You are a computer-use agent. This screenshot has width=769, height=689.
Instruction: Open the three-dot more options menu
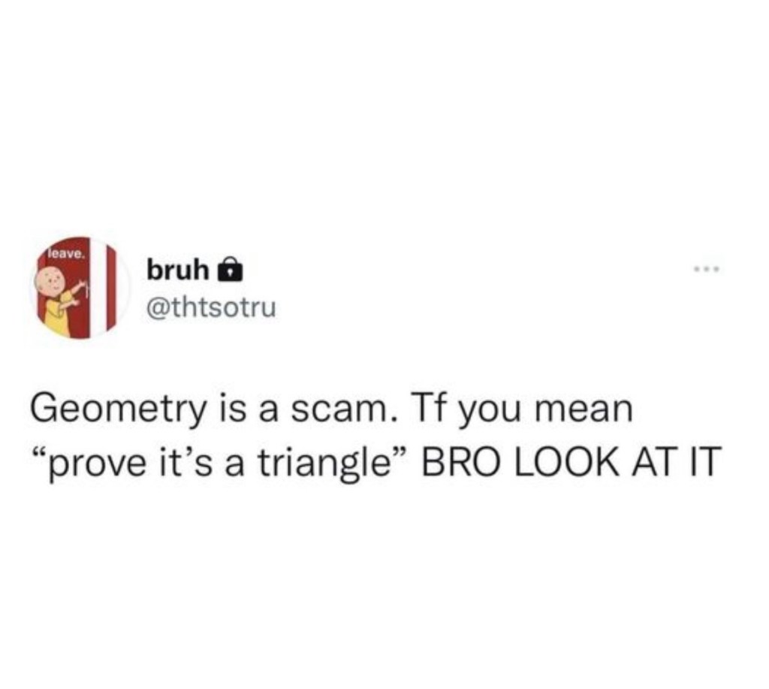point(706,268)
